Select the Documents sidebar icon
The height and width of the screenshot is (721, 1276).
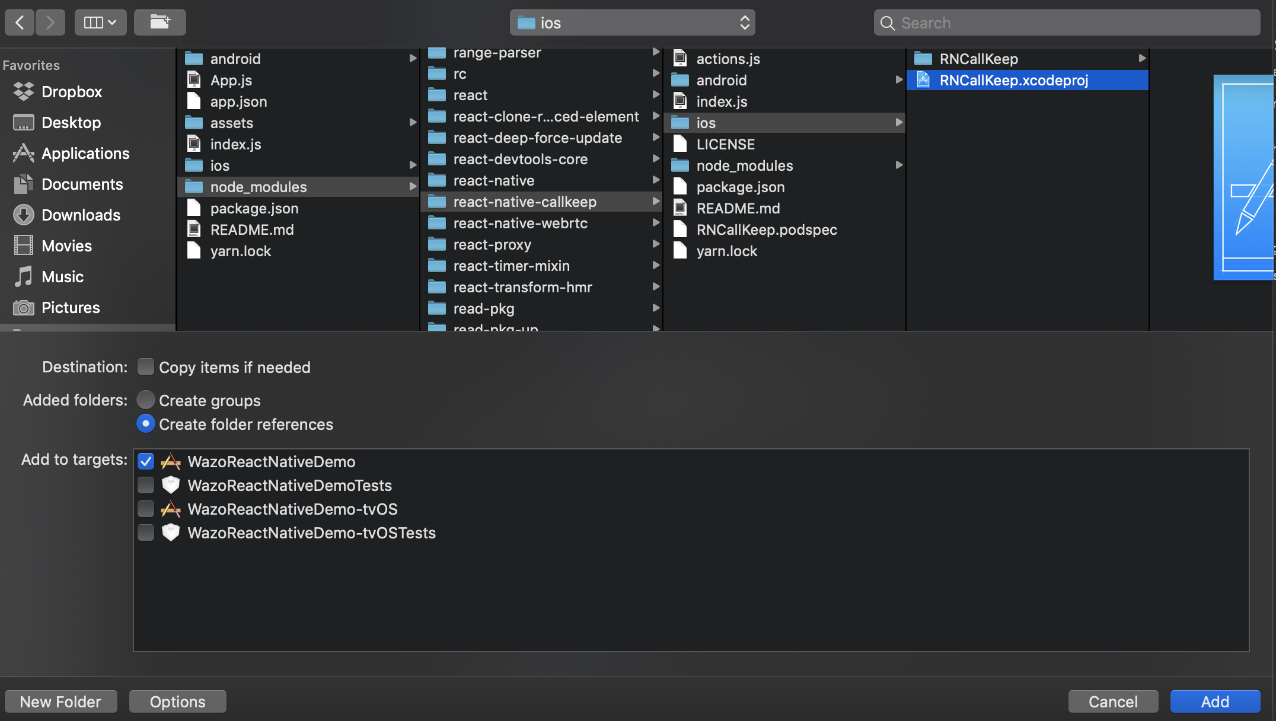(22, 184)
